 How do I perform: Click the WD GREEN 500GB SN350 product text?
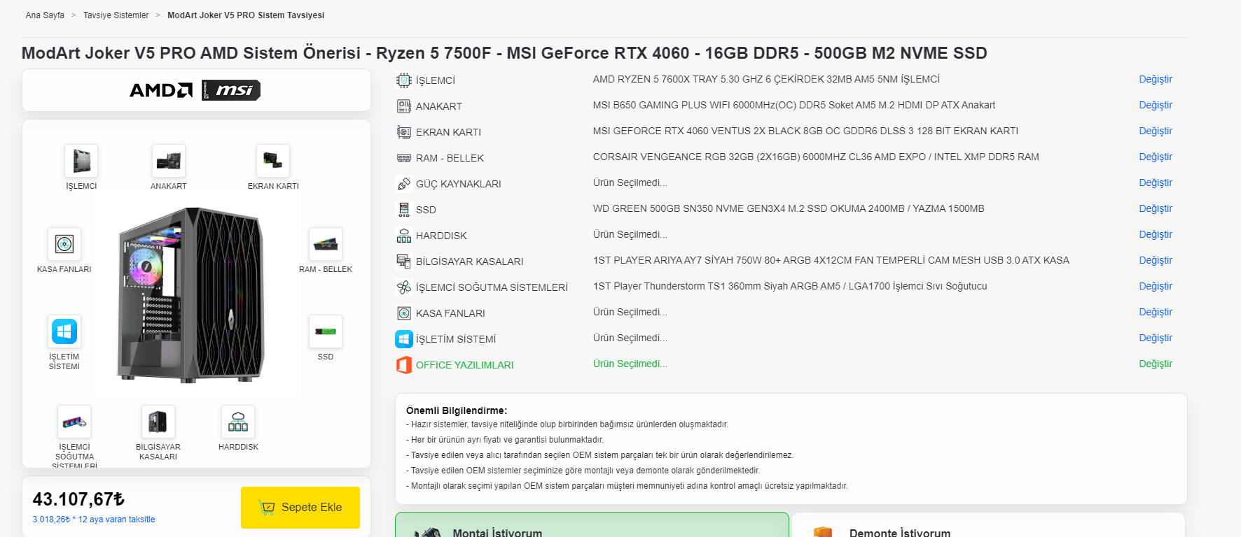[x=789, y=208]
